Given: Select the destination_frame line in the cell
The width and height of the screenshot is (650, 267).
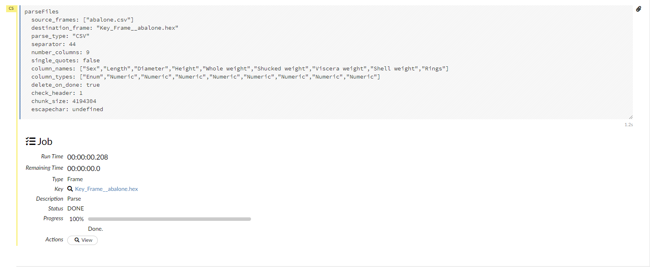Looking at the screenshot, I should click(104, 28).
